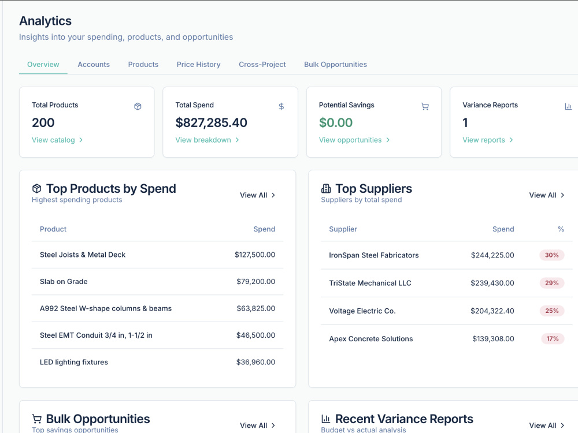Click the cart icon in Potential Savings card
The image size is (578, 433).
pos(425,106)
